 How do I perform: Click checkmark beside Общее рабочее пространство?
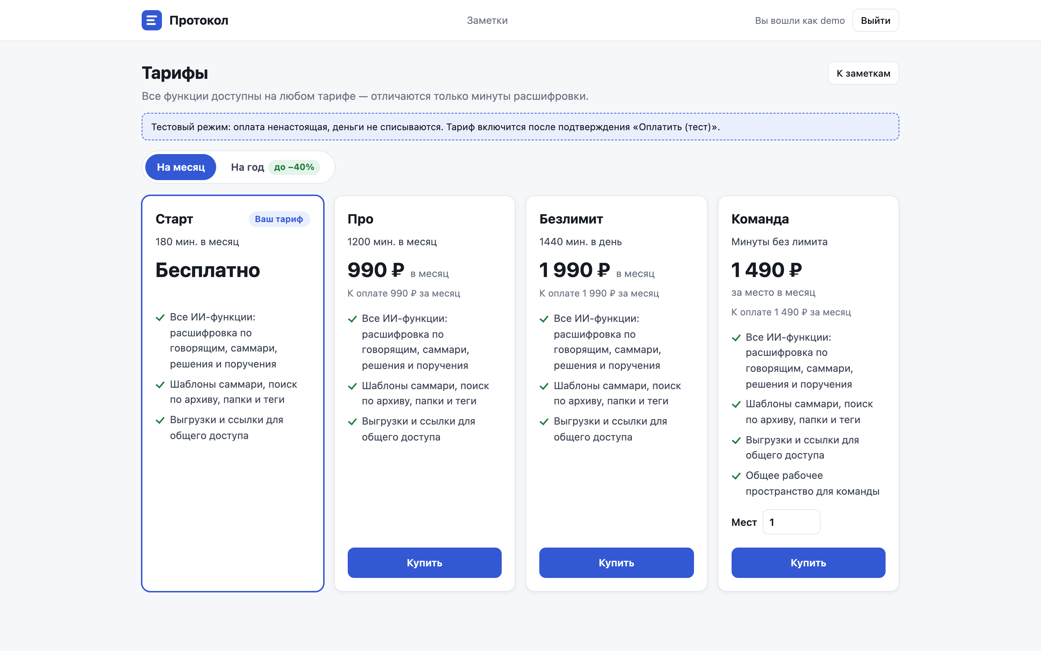(736, 476)
